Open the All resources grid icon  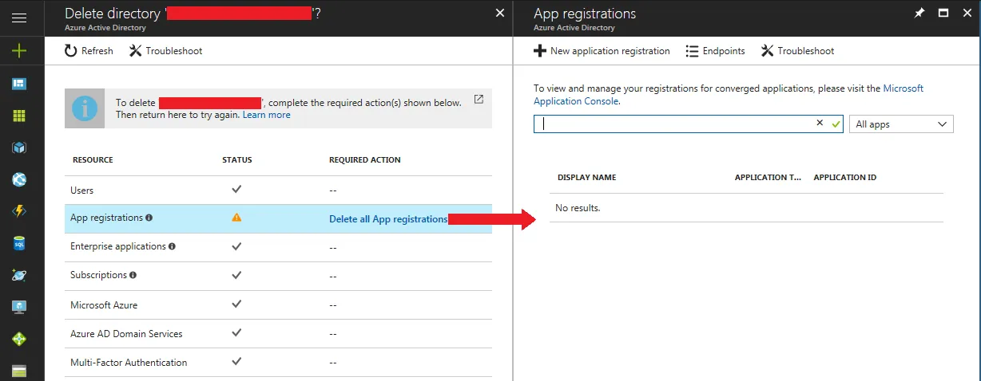[x=19, y=115]
